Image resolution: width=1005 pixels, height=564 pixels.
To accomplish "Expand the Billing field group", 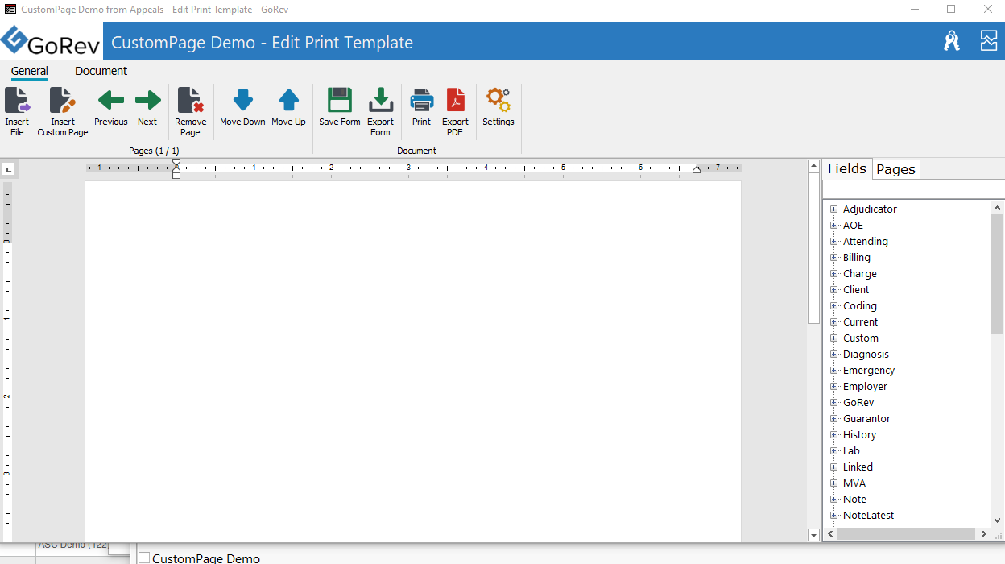I will pos(834,258).
